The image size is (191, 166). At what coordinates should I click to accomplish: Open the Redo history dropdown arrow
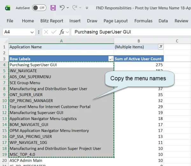80,8
